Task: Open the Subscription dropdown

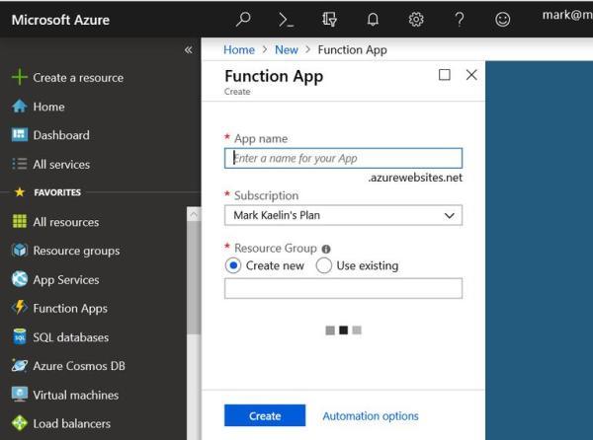Action: pos(343,215)
